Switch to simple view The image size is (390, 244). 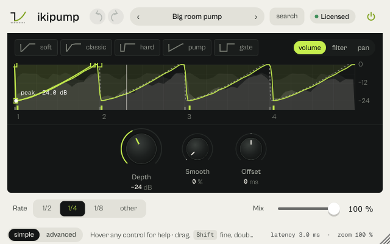tap(24, 234)
